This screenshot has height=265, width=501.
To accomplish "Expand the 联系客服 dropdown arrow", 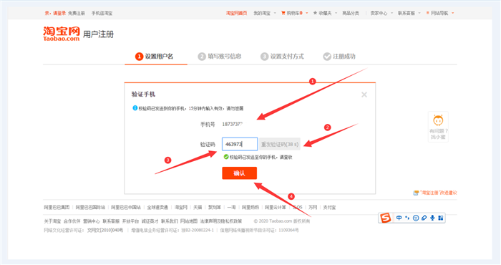I will (419, 13).
